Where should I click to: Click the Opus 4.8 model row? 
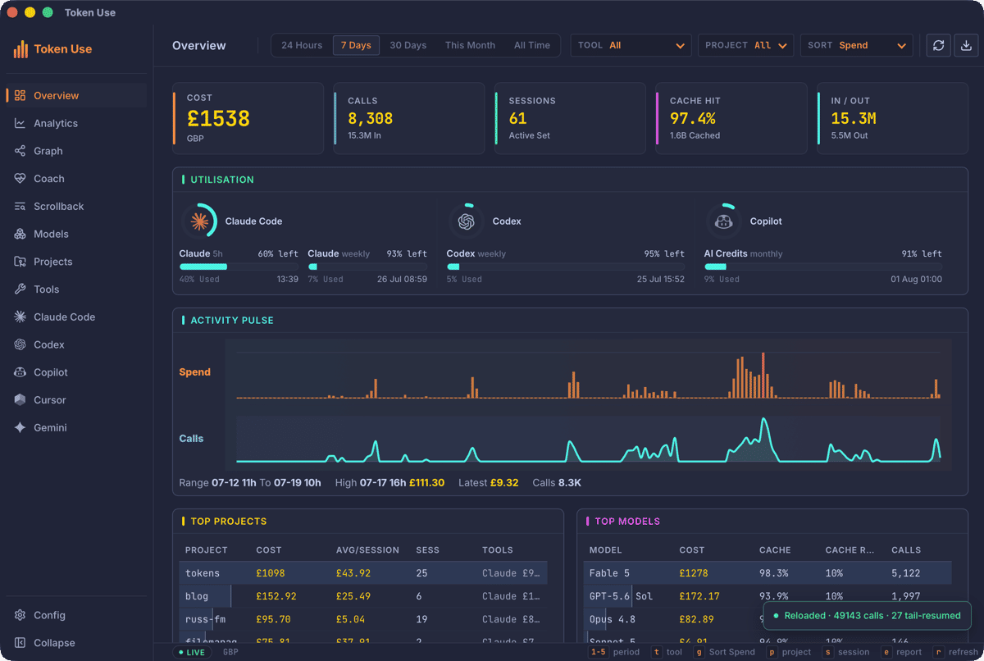[768, 619]
